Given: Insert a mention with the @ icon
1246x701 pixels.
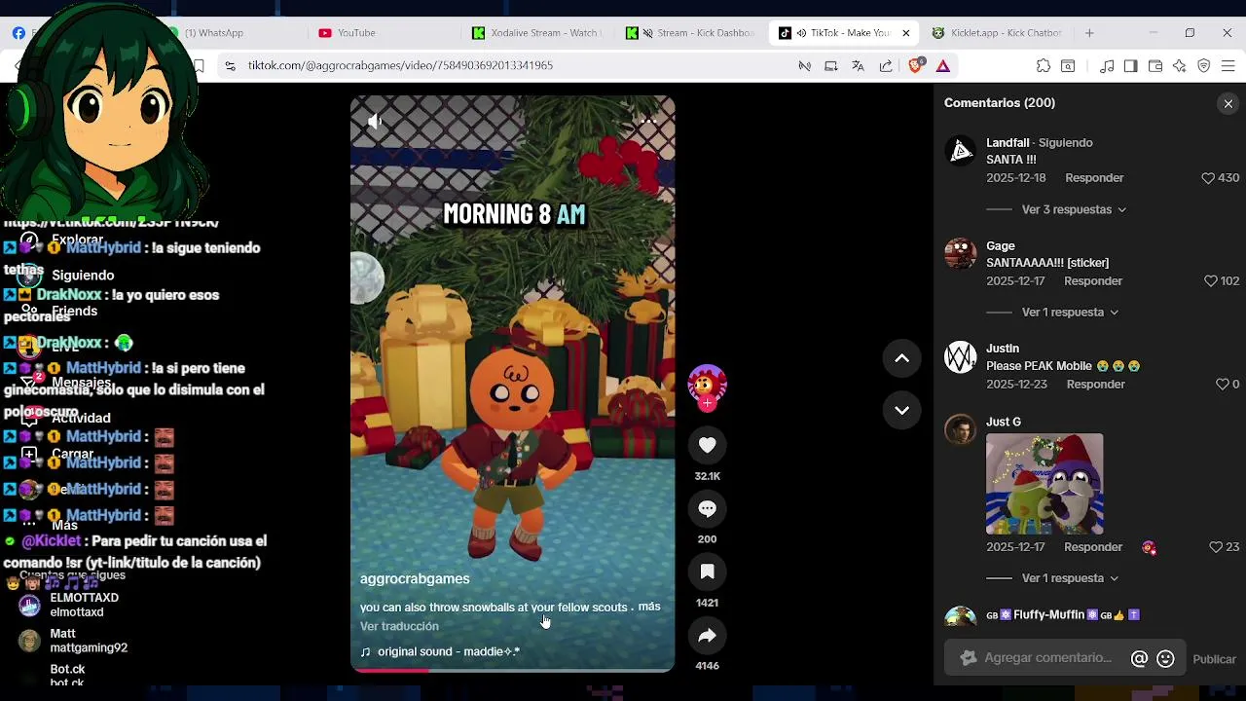Looking at the screenshot, I should pyautogui.click(x=1139, y=659).
